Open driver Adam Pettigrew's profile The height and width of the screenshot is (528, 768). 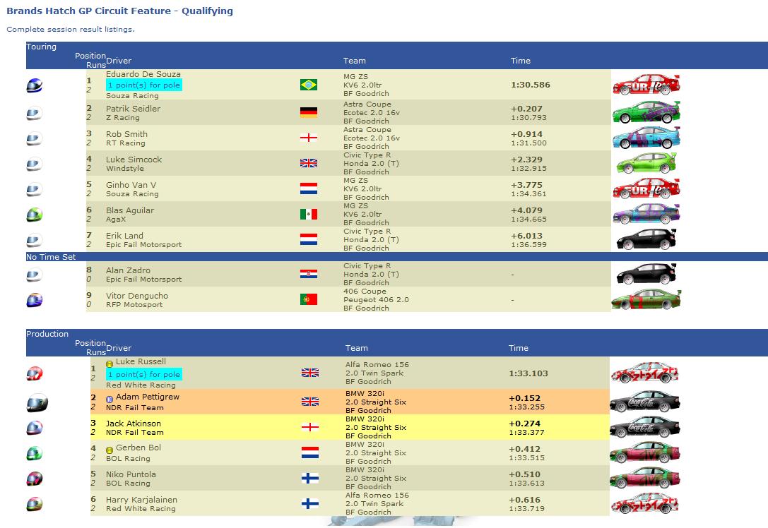point(148,397)
